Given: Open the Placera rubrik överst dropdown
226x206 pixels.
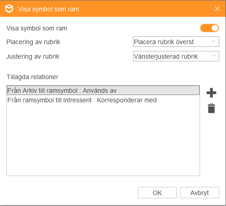Looking at the screenshot, I should 176,41.
